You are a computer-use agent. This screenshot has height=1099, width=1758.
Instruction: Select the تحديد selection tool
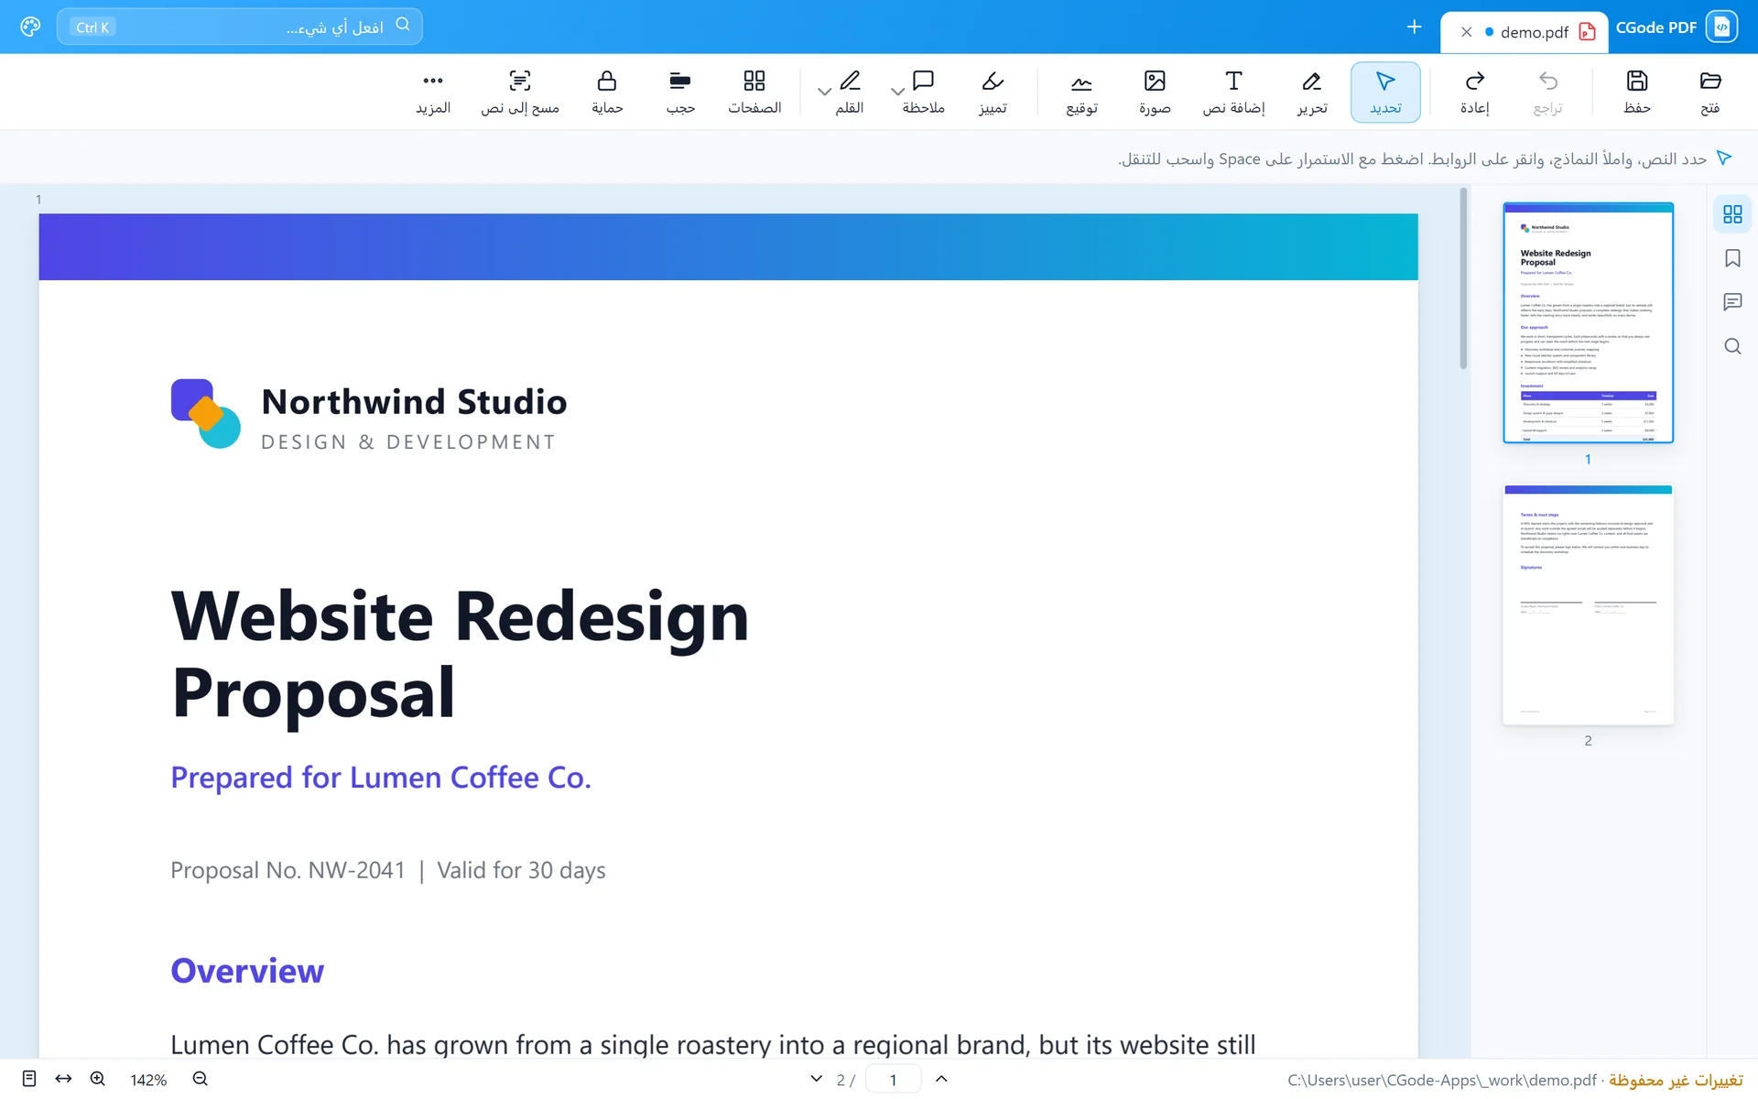click(1385, 92)
